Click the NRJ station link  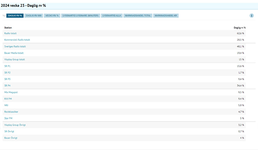tap(6, 105)
